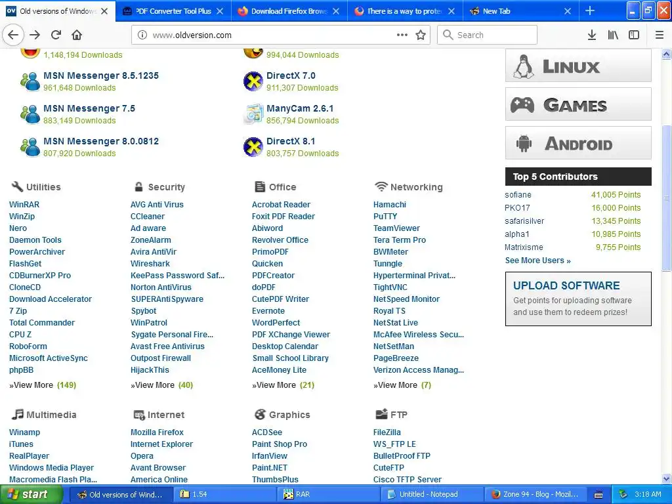Click the MSN Messenger 8.0.0812 buddy icon

[x=30, y=147]
